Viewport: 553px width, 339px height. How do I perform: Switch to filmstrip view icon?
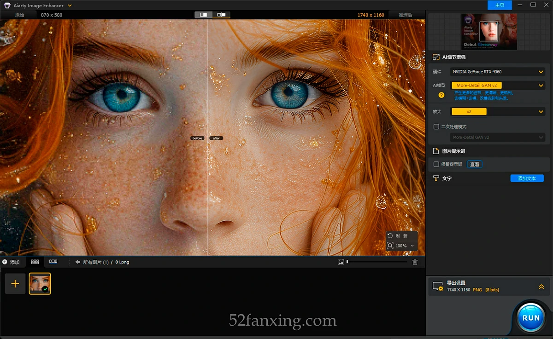53,262
